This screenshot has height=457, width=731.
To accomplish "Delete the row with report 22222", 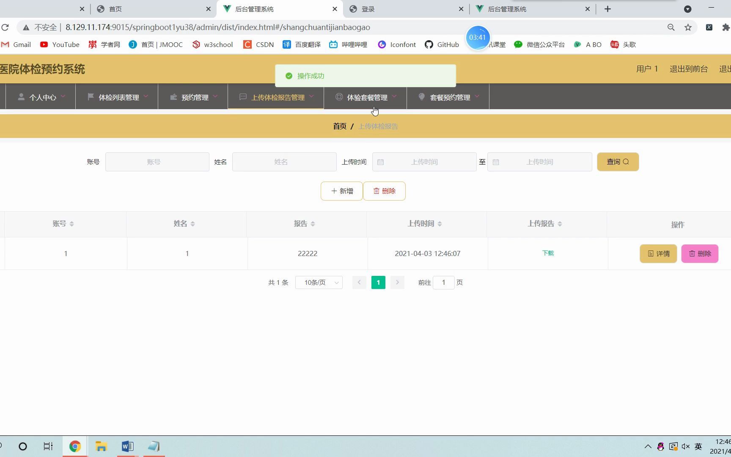I will click(700, 253).
